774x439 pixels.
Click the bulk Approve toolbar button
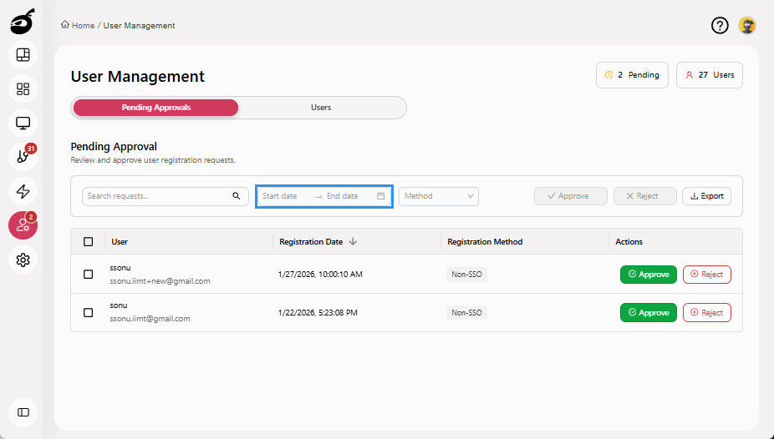coord(571,196)
